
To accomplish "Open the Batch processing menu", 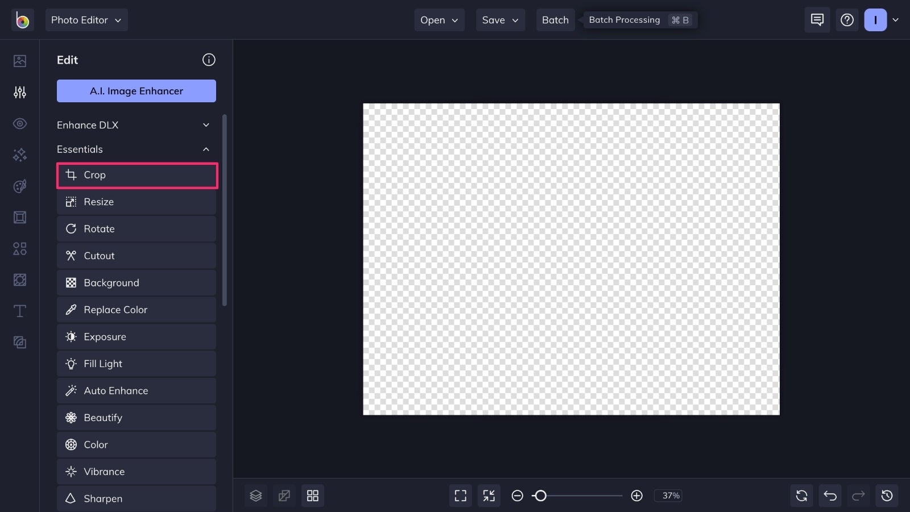I will click(x=555, y=20).
